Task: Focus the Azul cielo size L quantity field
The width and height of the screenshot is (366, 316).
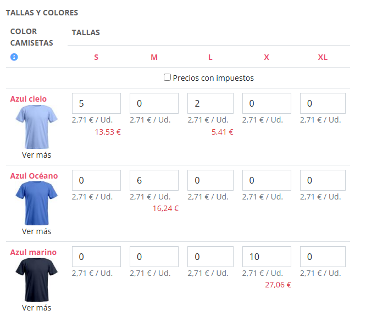Action: pos(212,103)
